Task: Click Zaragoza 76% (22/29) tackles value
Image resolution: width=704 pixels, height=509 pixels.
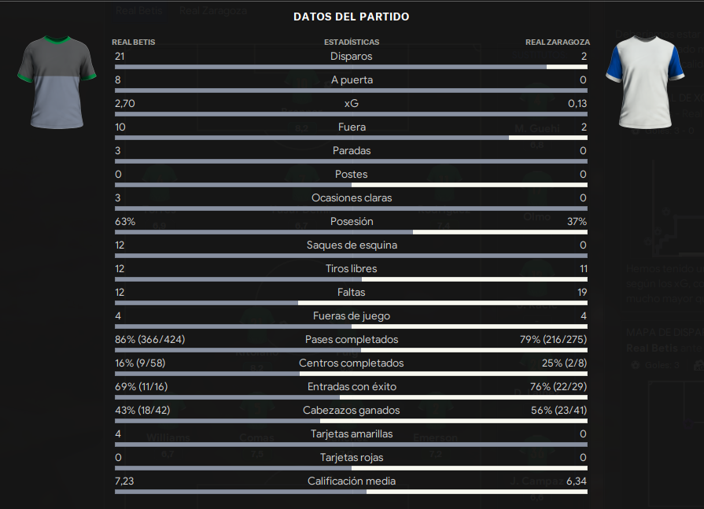Action: click(x=558, y=387)
